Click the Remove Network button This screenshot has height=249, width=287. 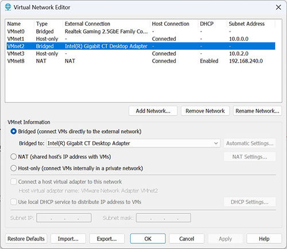[205, 111]
